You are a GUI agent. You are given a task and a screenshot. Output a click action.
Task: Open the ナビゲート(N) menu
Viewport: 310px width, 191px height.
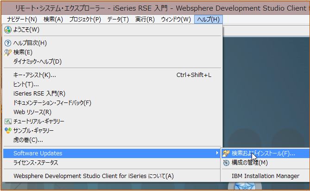coord(22,19)
